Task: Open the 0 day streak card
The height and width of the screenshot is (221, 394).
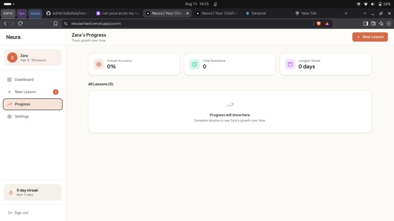Action: tap(33, 192)
